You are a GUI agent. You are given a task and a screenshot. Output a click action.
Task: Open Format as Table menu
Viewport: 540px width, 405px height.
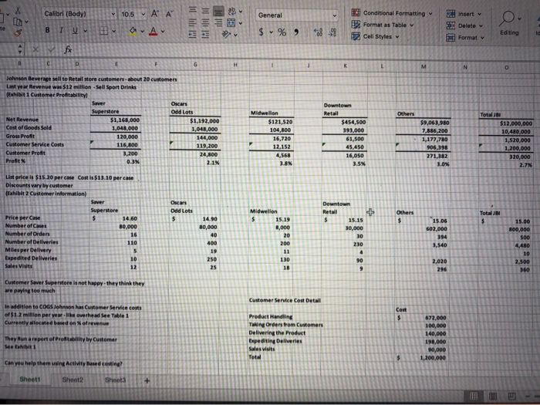tap(383, 25)
